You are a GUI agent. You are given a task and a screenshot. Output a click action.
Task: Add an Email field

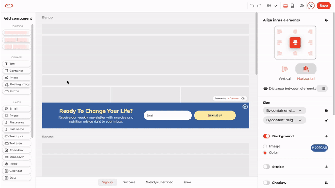tap(16, 108)
